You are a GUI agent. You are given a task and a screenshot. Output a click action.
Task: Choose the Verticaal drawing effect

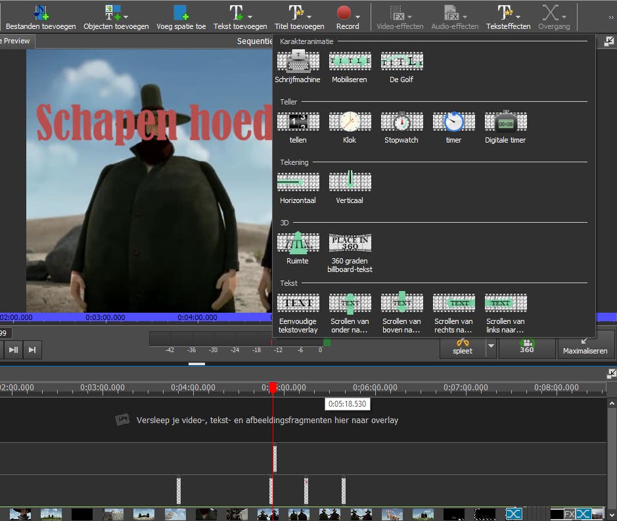(x=350, y=188)
